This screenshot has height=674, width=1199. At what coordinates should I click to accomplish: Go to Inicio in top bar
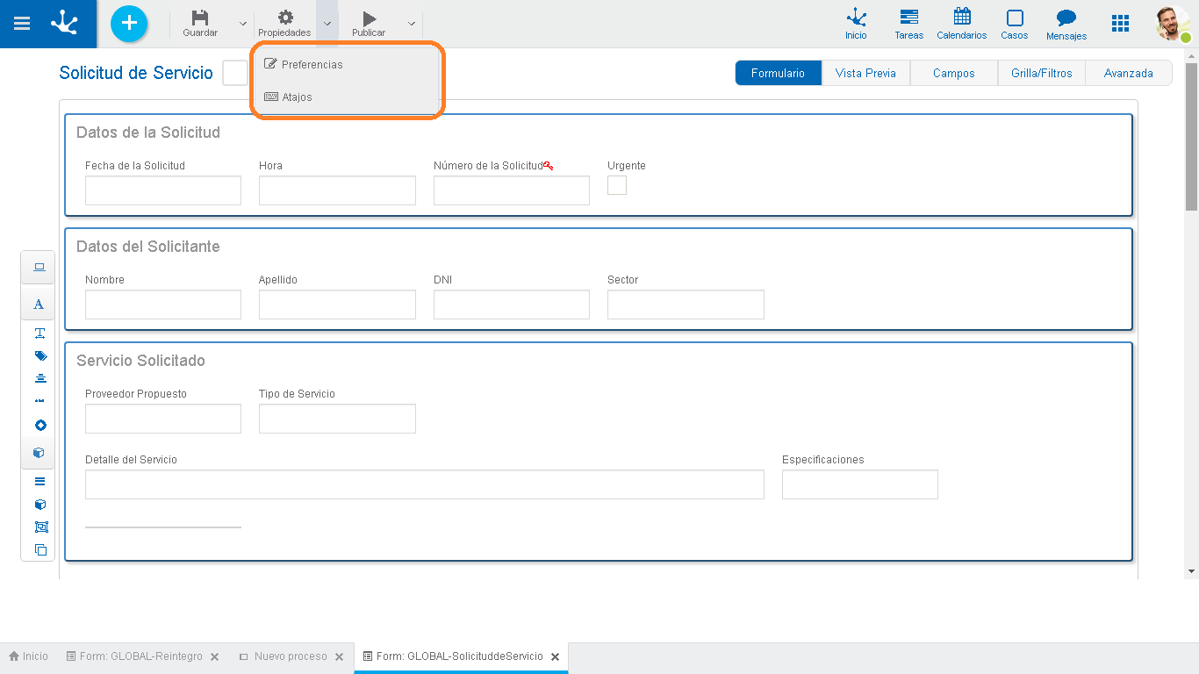(856, 25)
